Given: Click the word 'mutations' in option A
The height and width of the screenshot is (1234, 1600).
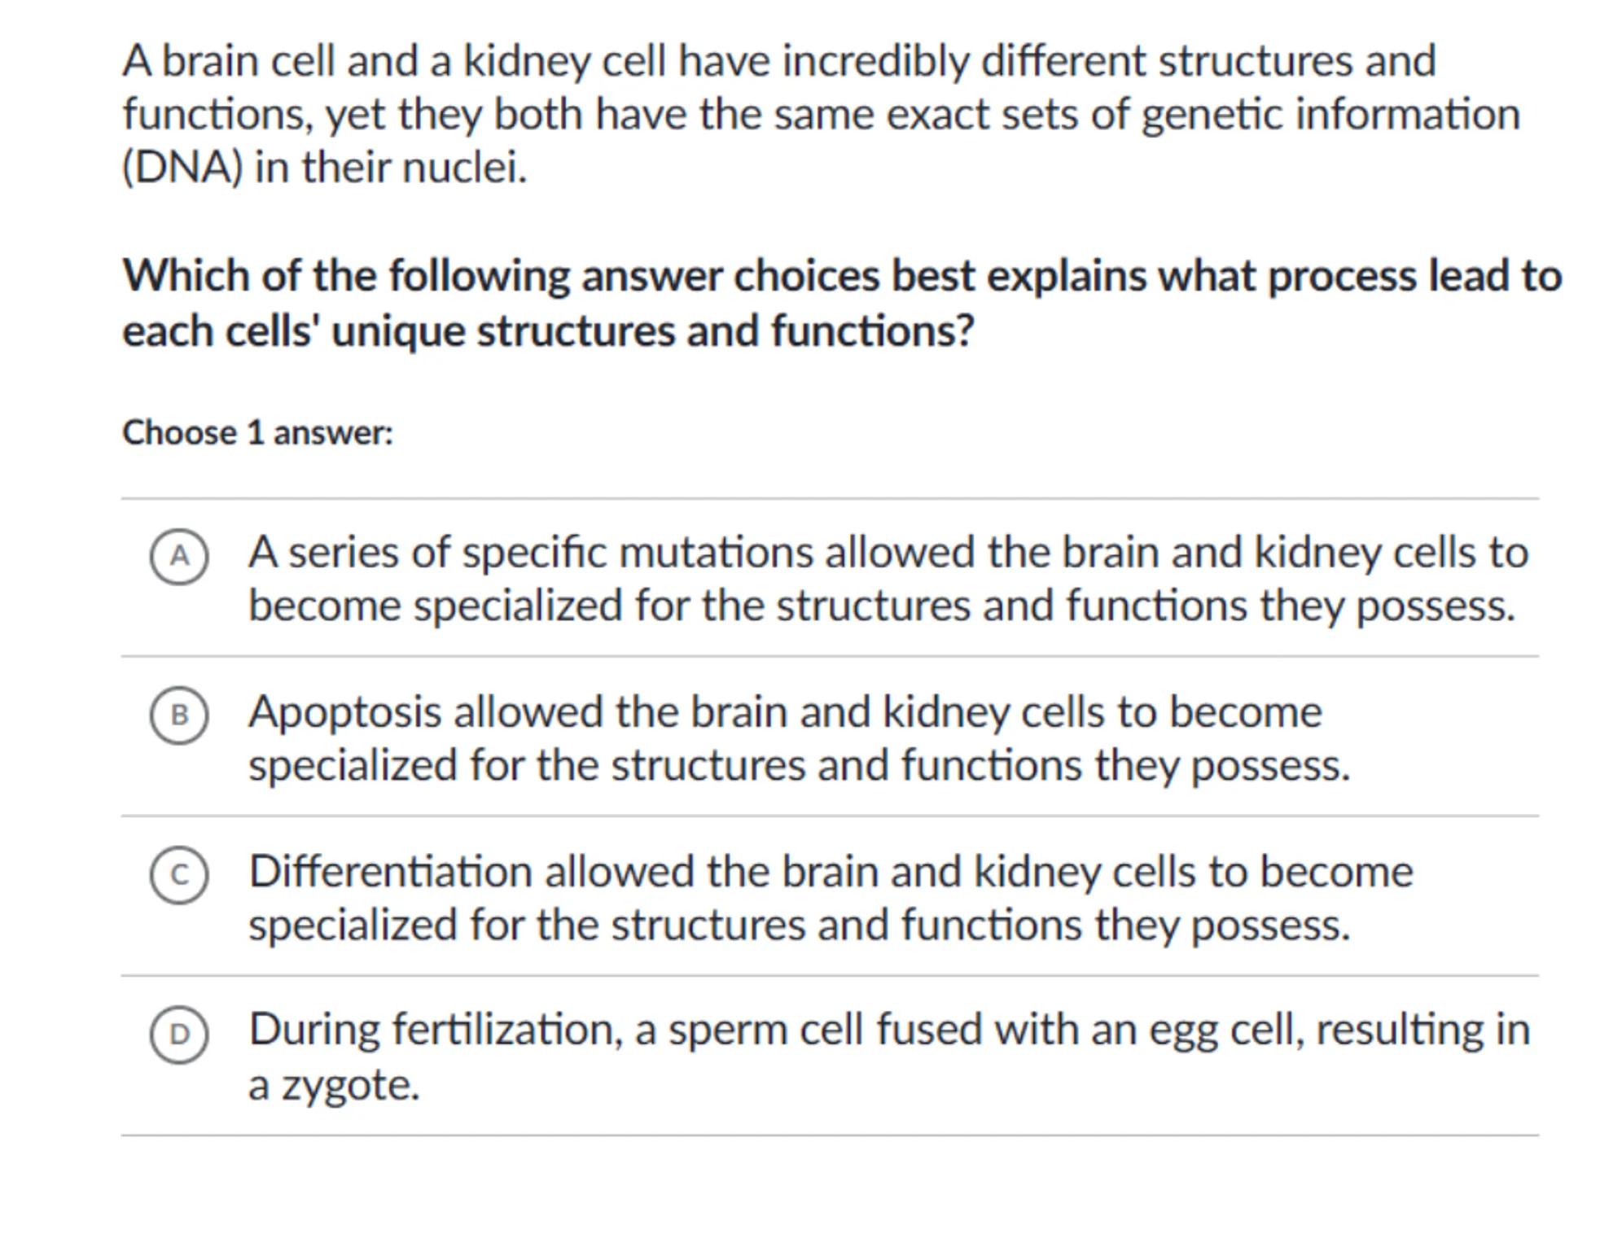Looking at the screenshot, I should pos(717,553).
